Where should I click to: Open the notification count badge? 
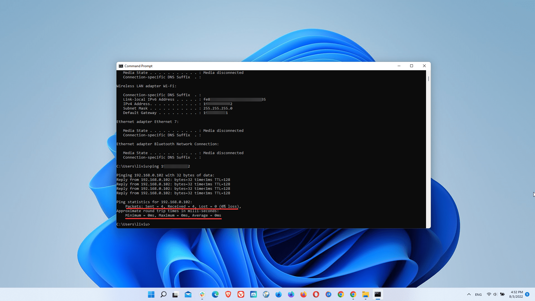(527, 294)
